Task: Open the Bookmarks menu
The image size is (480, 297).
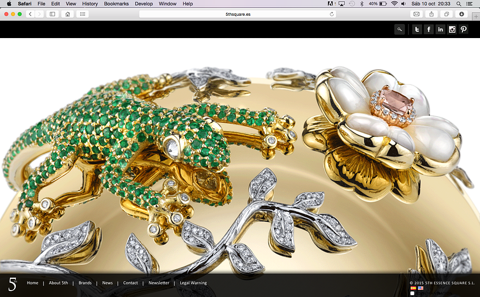Action: [116, 4]
